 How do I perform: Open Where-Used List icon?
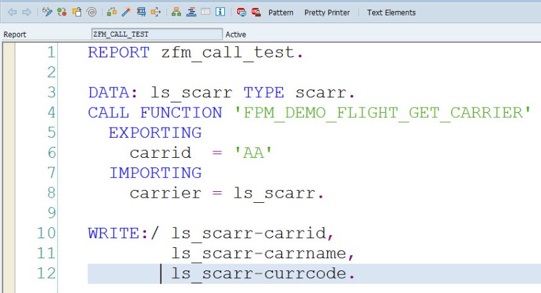(156, 12)
